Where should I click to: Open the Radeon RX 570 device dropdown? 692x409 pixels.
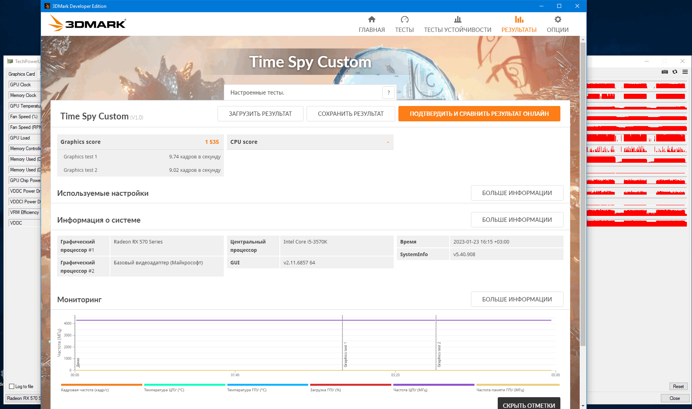point(23,398)
